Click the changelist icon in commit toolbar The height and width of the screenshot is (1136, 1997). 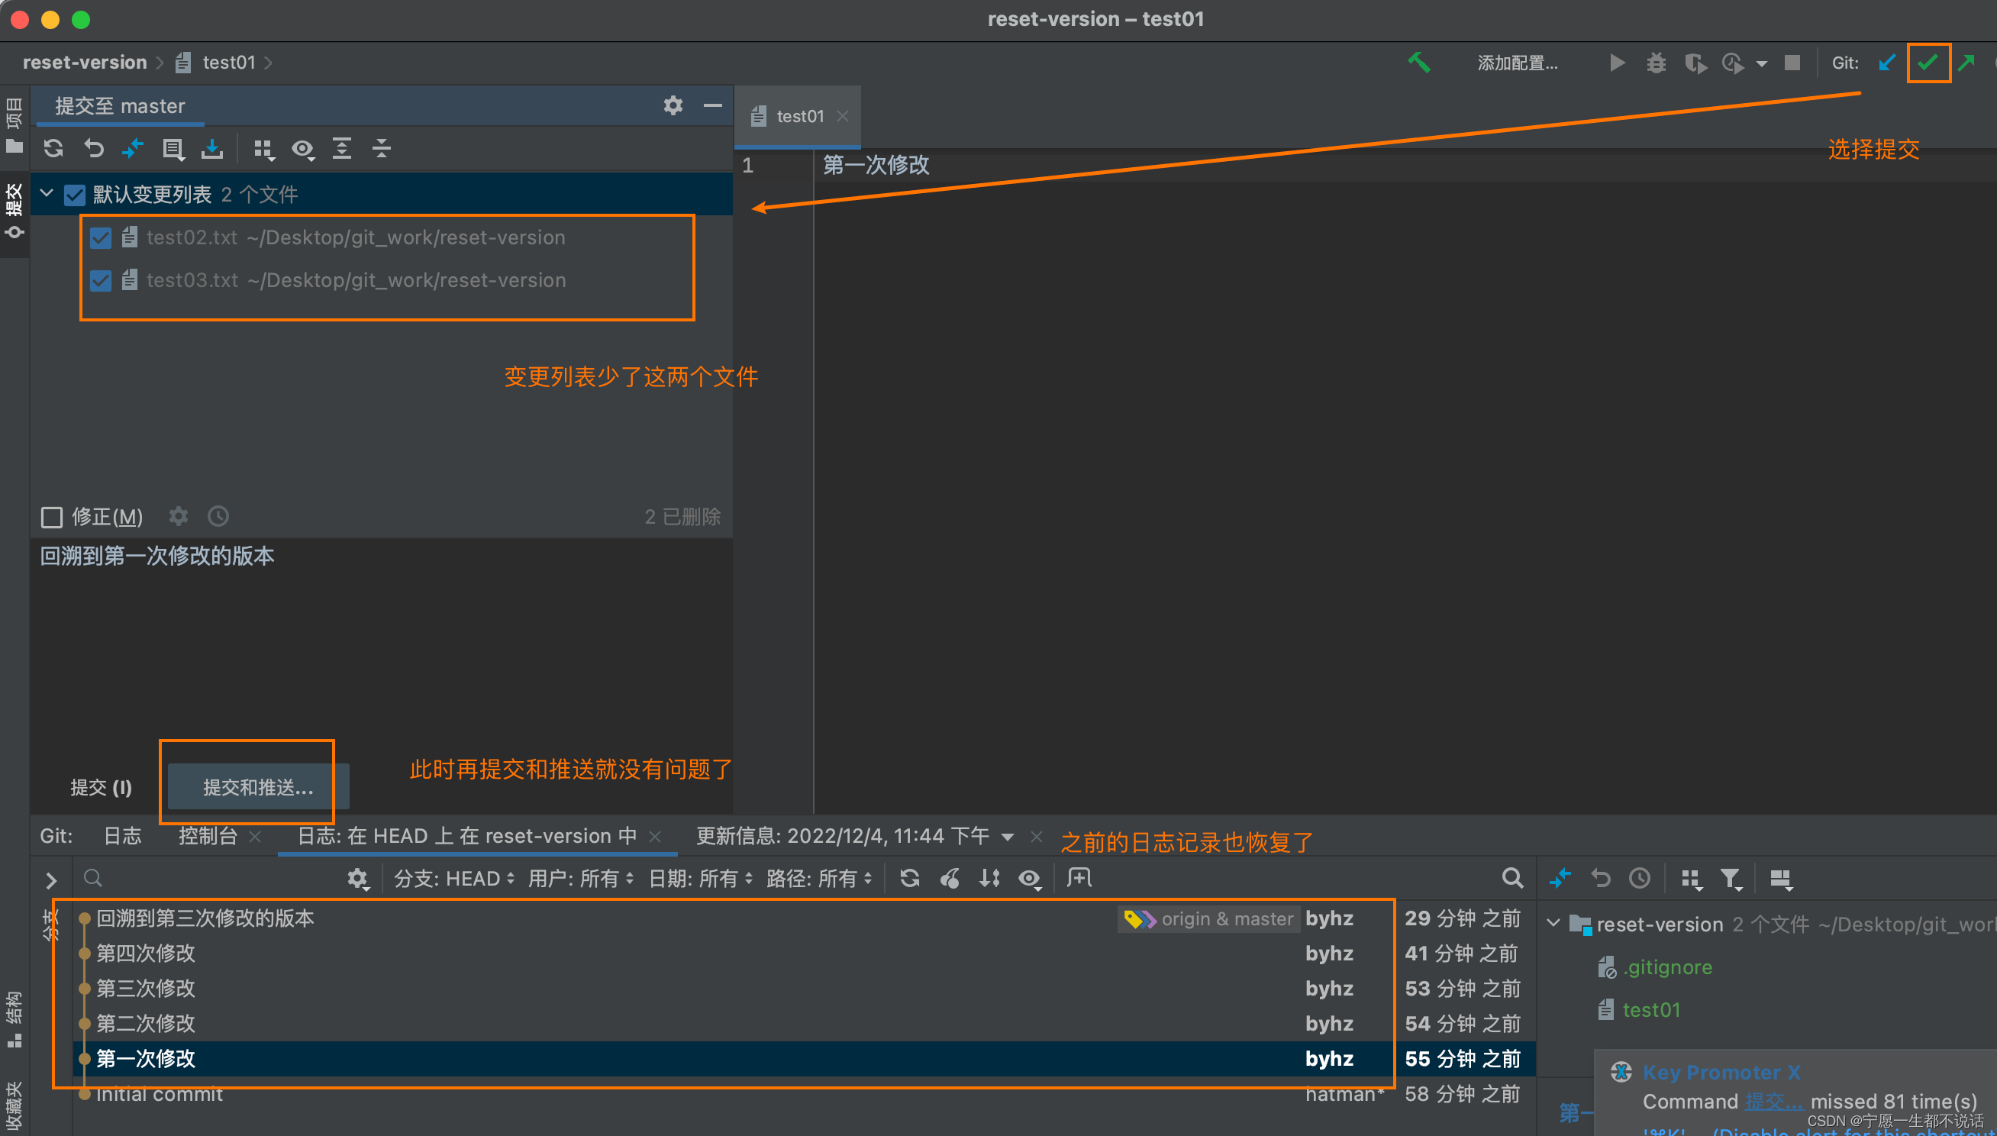pyautogui.click(x=173, y=148)
